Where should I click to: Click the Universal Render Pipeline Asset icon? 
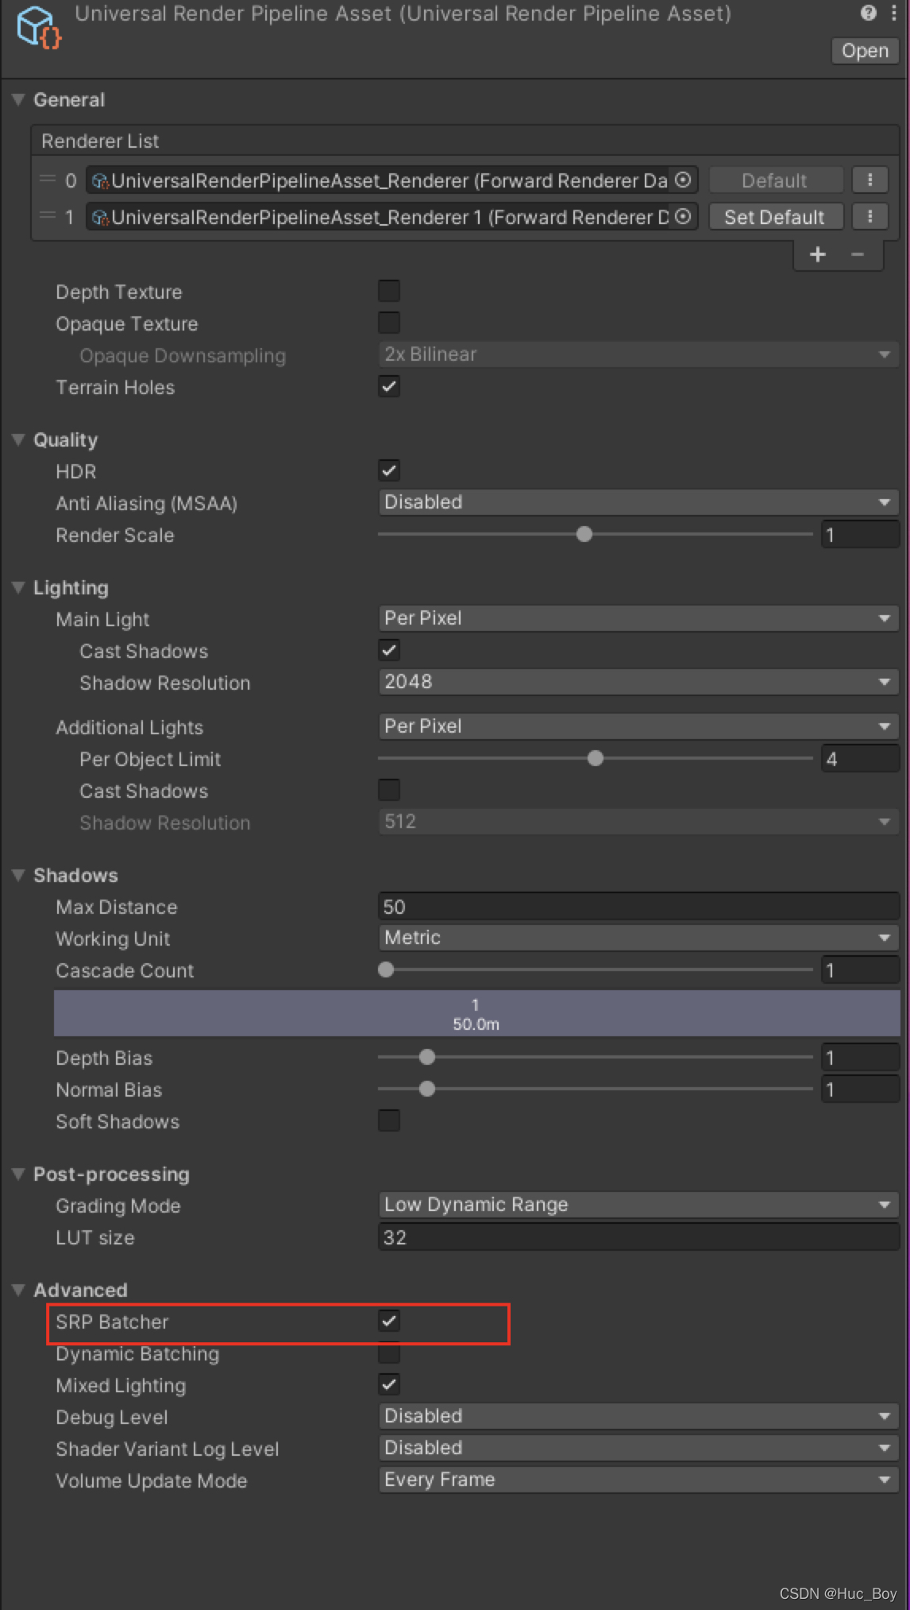39,27
